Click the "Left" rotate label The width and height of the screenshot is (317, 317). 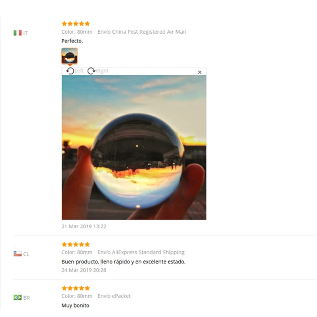[79, 71]
